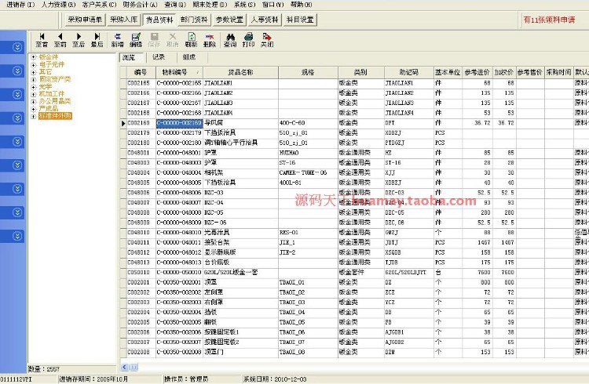This screenshot has width=589, height=384.
Task: Select the 产成品 tree category
Action: (x=49, y=108)
